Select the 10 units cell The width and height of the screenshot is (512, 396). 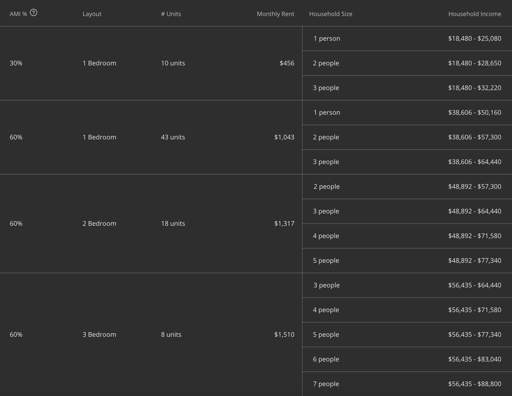click(173, 63)
